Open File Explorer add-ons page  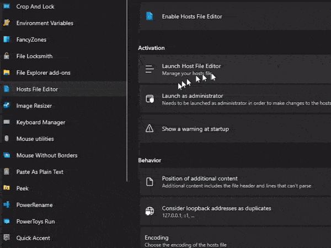63,73
